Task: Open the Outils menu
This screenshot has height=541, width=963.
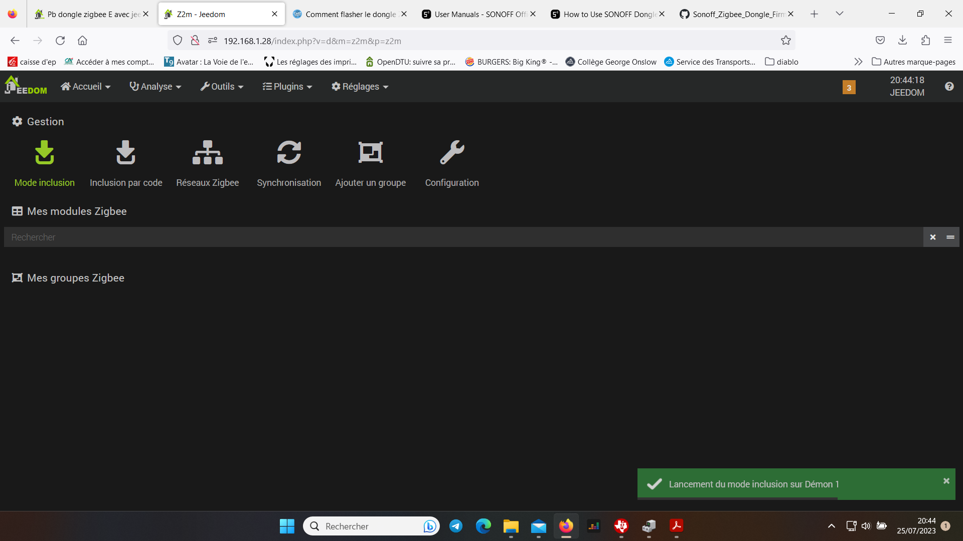Action: click(x=222, y=87)
